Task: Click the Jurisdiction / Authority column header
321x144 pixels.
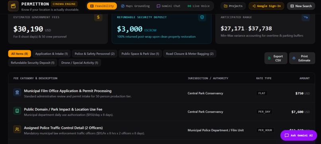Action: coord(208,78)
